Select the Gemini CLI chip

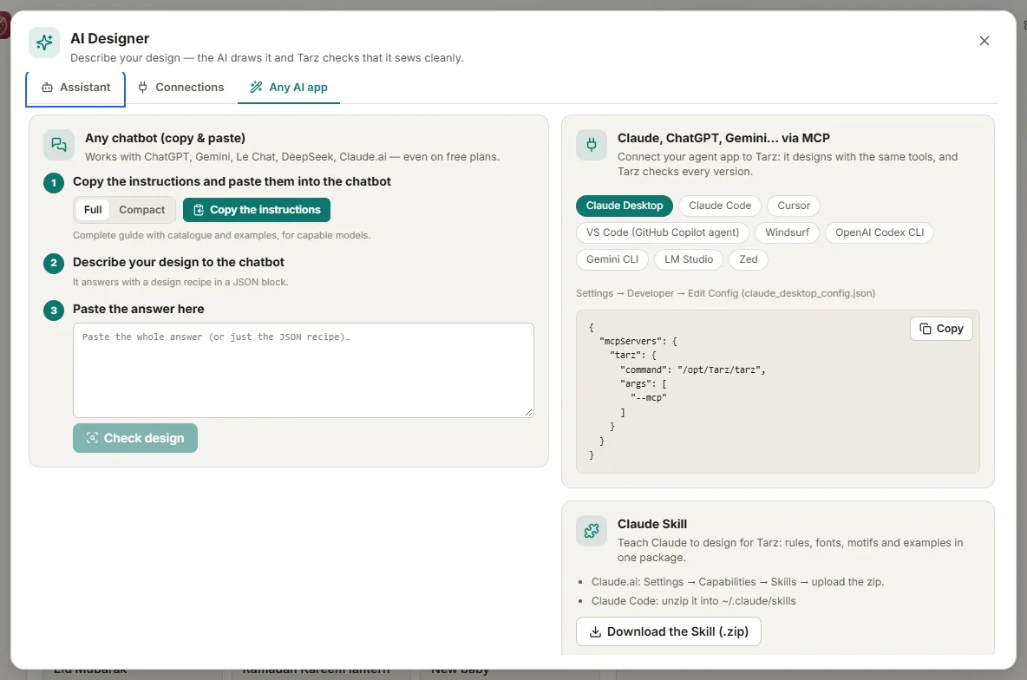pyautogui.click(x=612, y=259)
